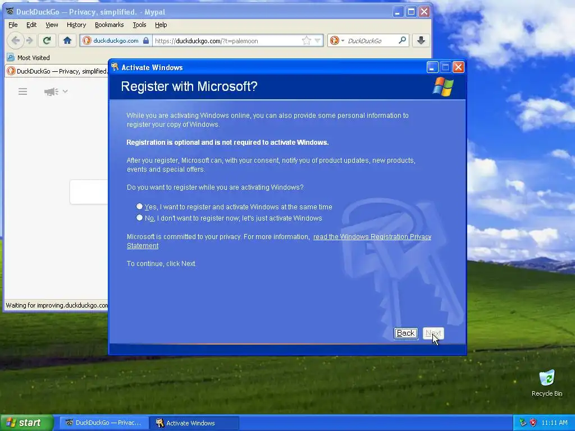Run search with the magnifier icon
This screenshot has width=575, height=431.
click(x=402, y=40)
